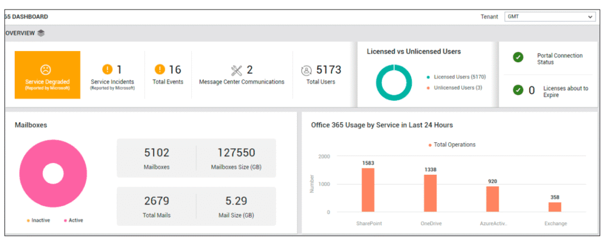Click the Overview layers icon
The height and width of the screenshot is (240, 608).
coord(41,33)
